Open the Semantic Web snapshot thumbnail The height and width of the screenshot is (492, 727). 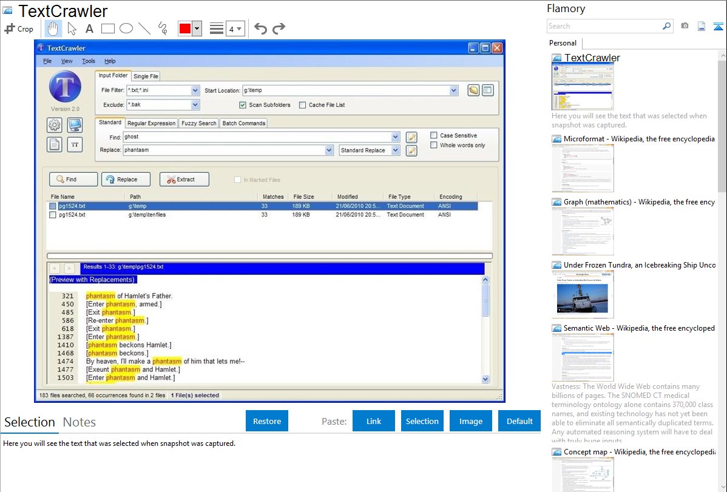click(x=583, y=357)
